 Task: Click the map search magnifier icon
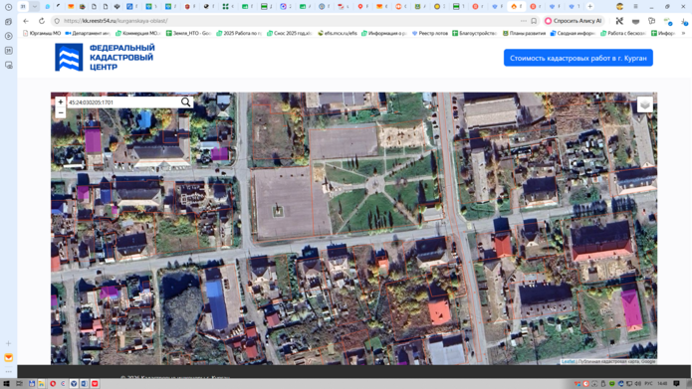186,102
